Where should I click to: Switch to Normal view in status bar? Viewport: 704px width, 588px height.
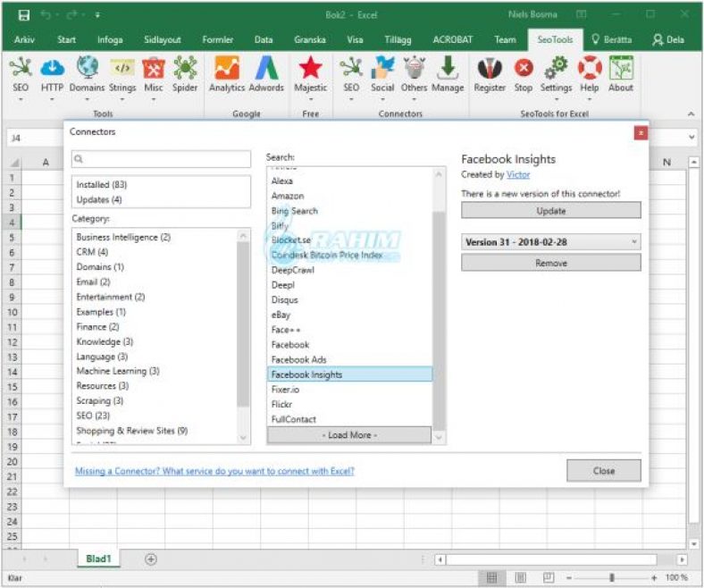click(x=492, y=577)
